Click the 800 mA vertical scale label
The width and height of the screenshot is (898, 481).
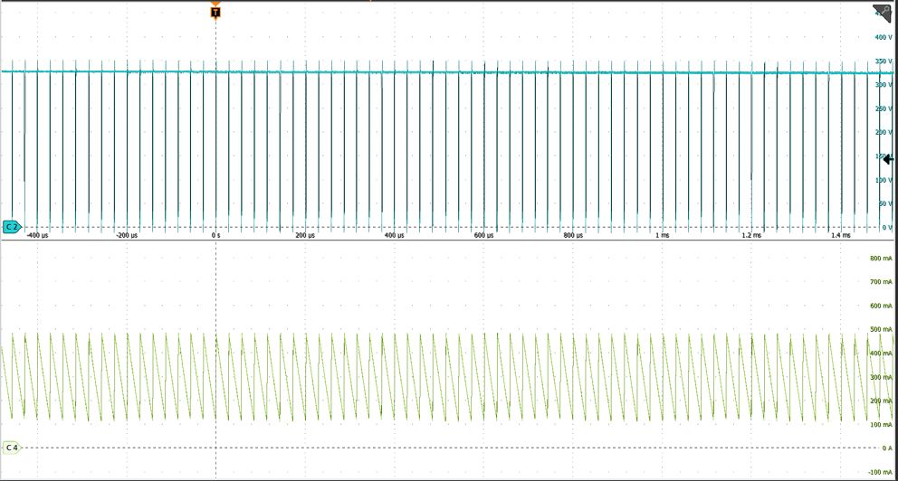coord(880,259)
